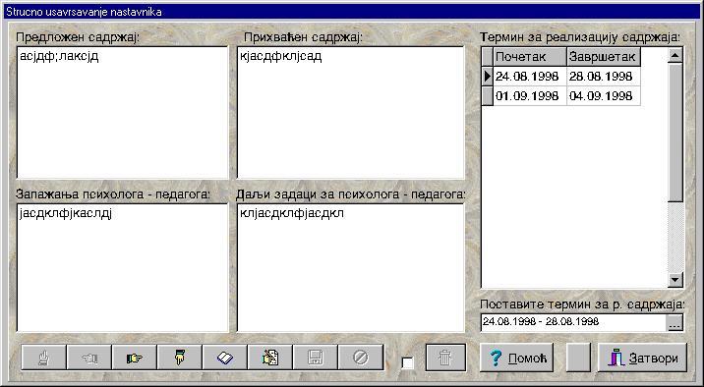Click the Завршетак column header

tap(604, 57)
